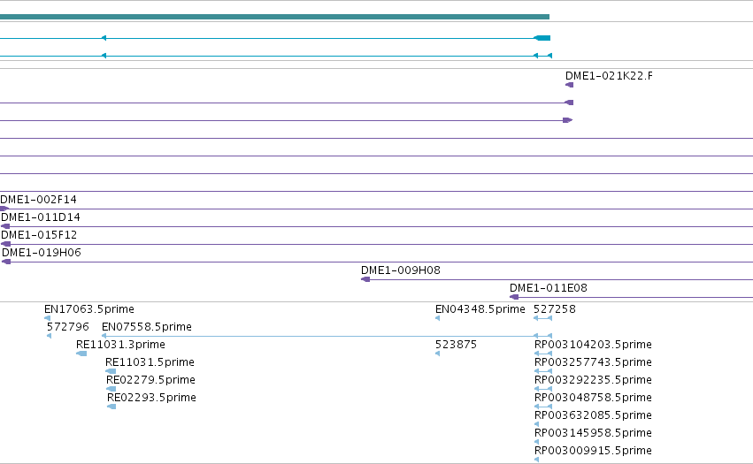Click the arrow glyph under RP003009915.5prime
753x464 pixels.
536,460
